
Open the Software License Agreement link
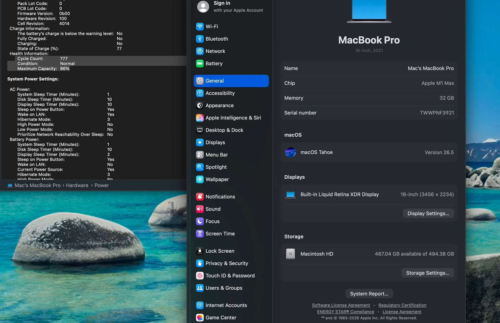click(341, 305)
